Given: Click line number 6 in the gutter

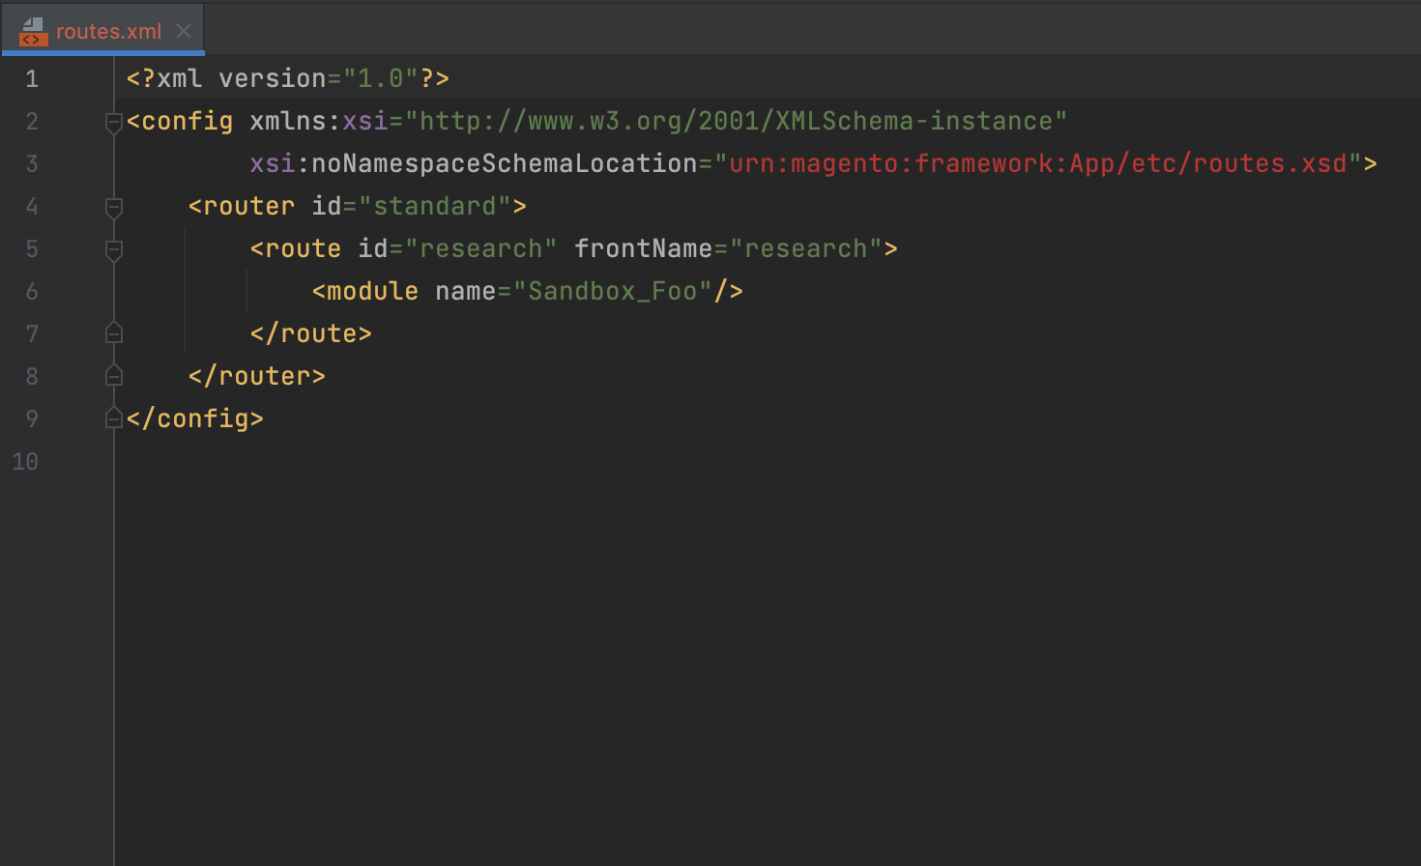Looking at the screenshot, I should [x=32, y=292].
